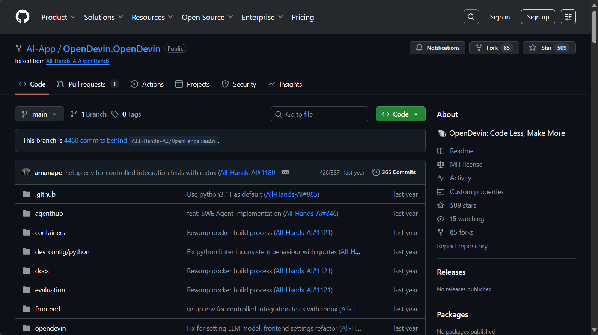
Task: Open the dev_config/python folder
Action: [x=62, y=252]
